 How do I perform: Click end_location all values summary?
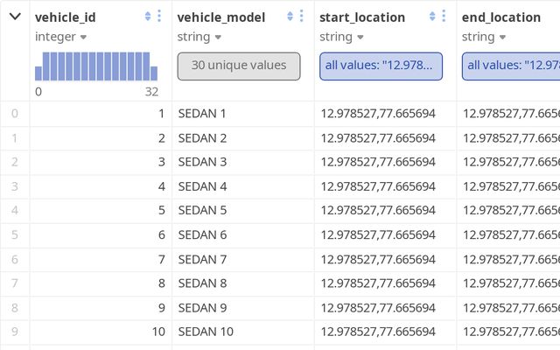[x=513, y=66]
